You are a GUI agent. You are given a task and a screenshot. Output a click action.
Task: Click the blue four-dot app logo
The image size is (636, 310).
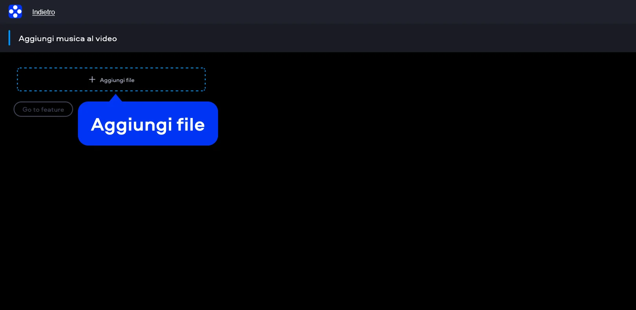point(15,11)
